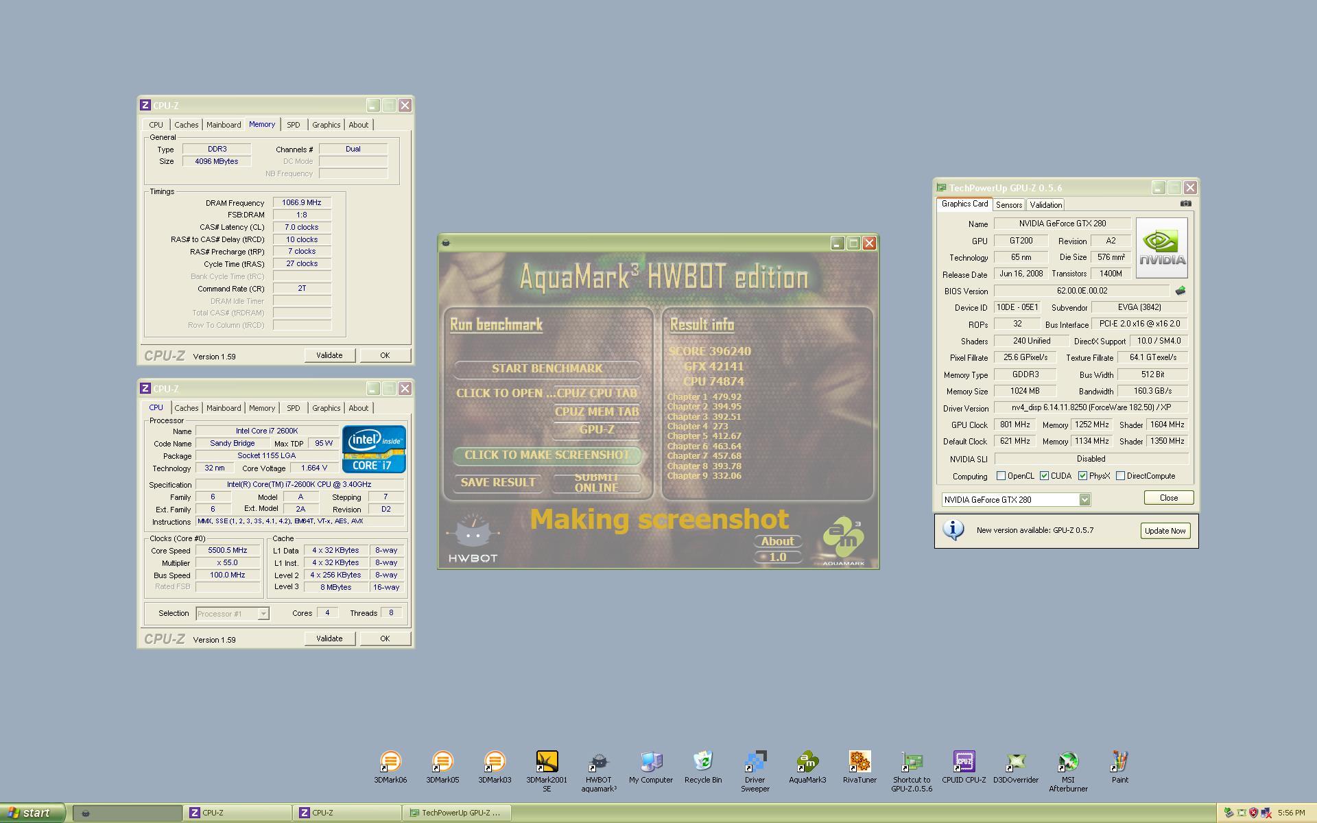The image size is (1317, 823).
Task: Open CPUZ MEM TAB from AquaMark
Action: (596, 412)
